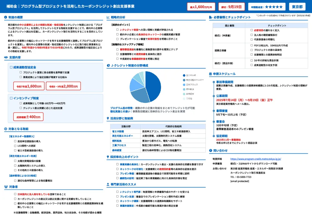312x220 pixels.
Task: Click the 2025年7月14日 application period text
Action: point(244,100)
